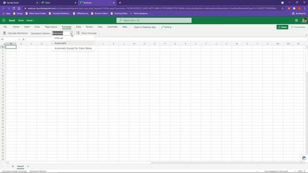Click the vertical scrollbar thumb
This screenshot has height=173, width=308.
[x=307, y=60]
